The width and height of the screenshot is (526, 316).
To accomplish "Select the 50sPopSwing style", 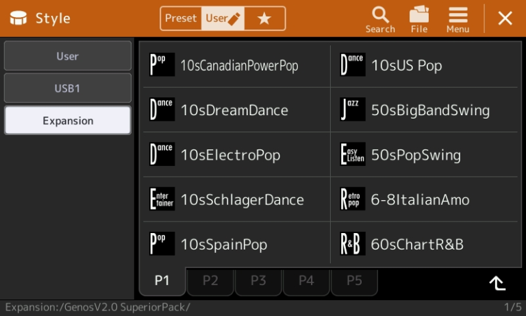I will [x=425, y=154].
